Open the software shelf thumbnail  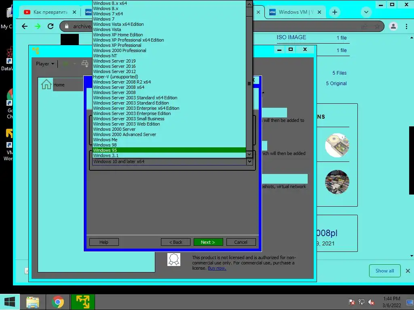click(337, 182)
